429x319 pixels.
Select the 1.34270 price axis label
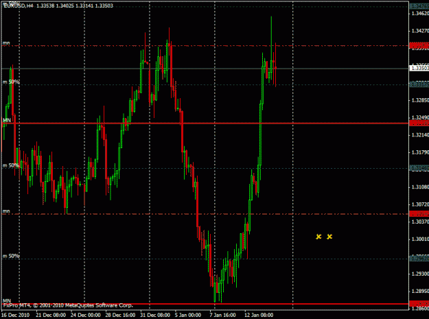coord(420,31)
